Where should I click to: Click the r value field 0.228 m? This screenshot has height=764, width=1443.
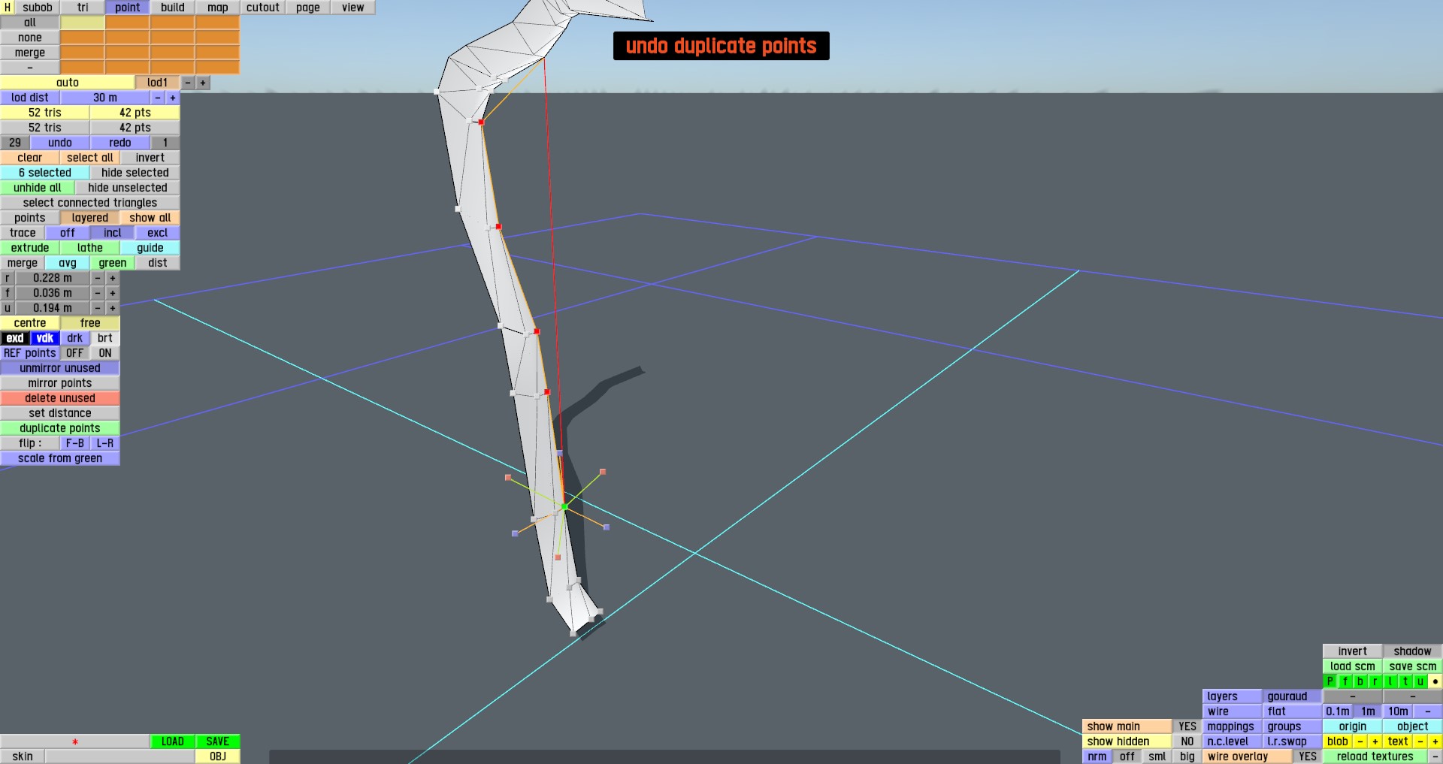(53, 278)
